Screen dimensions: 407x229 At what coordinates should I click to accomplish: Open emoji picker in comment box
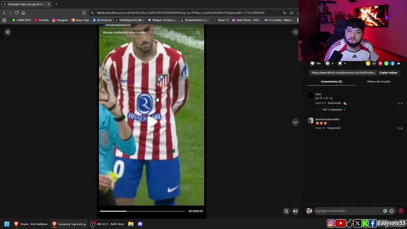(x=391, y=211)
